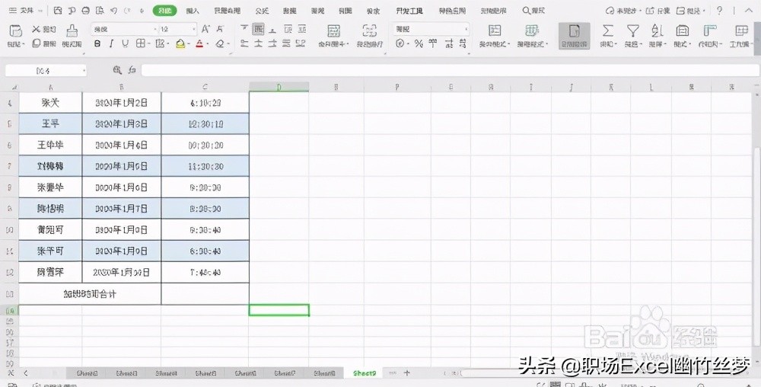
Task: Open the number format dropdown
Action: tap(466, 29)
